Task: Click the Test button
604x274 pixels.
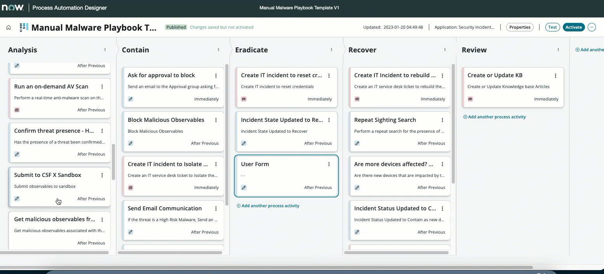Action: tap(552, 27)
